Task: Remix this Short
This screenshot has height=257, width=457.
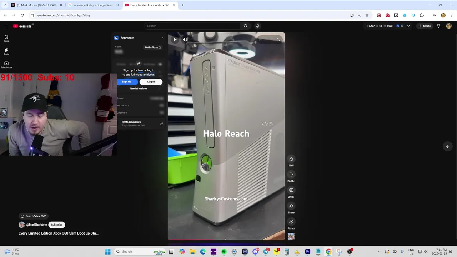Action: (291, 222)
